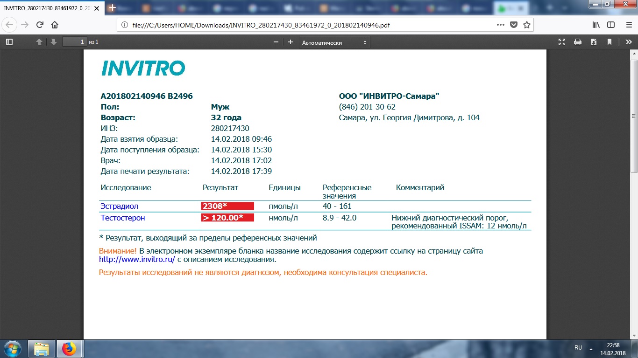The image size is (638, 358).
Task: Open the Тестостерон test link
Action: click(122, 218)
